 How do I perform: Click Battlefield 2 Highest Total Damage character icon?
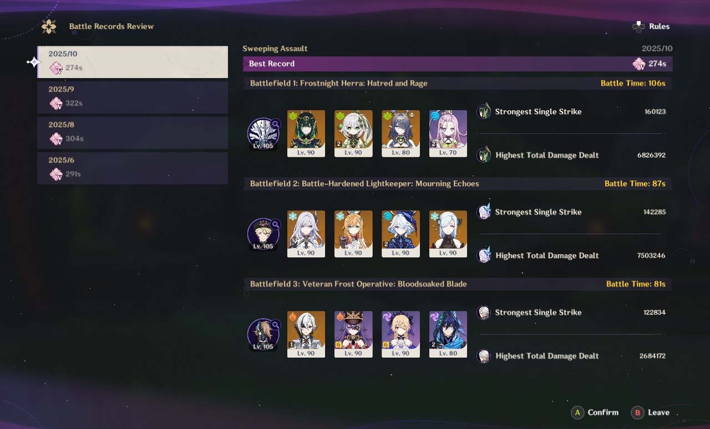coord(484,255)
